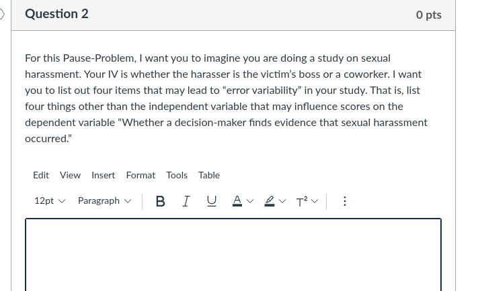
Task: Apply background highlight color
Action: point(270,201)
